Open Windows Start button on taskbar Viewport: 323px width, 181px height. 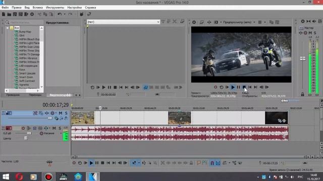coord(6,176)
